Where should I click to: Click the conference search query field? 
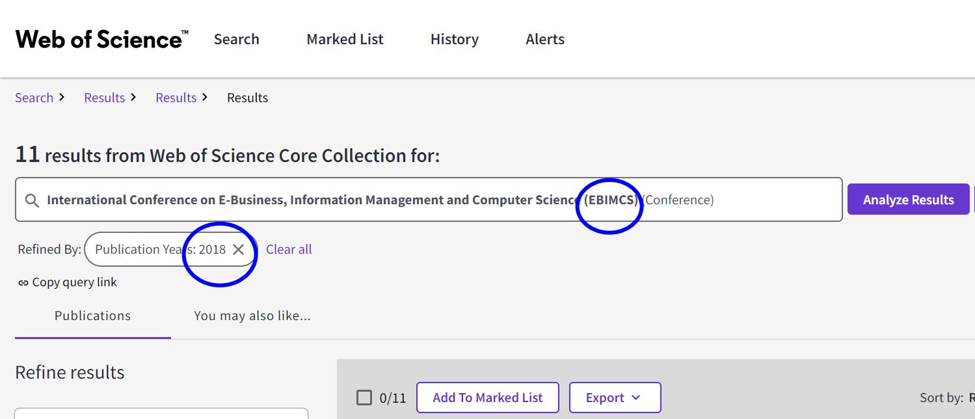click(x=429, y=199)
